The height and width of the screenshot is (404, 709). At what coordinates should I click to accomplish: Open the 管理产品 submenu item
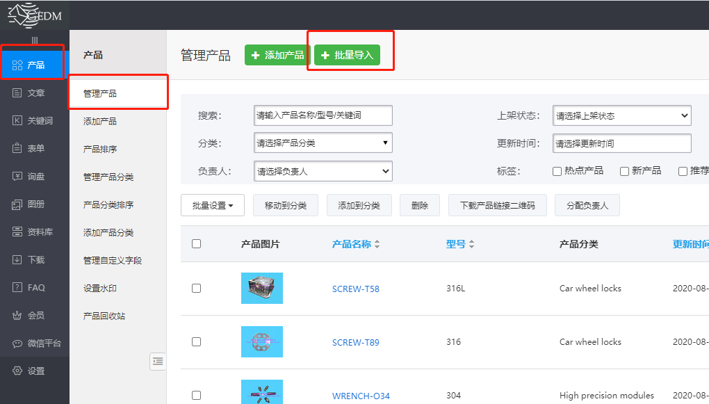pyautogui.click(x=118, y=93)
